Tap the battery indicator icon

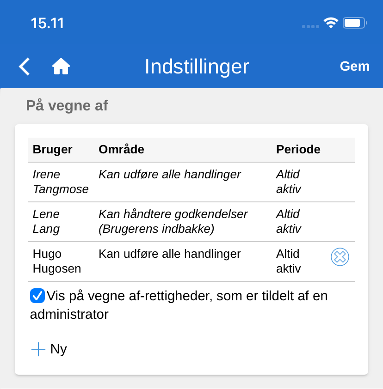[354, 23]
